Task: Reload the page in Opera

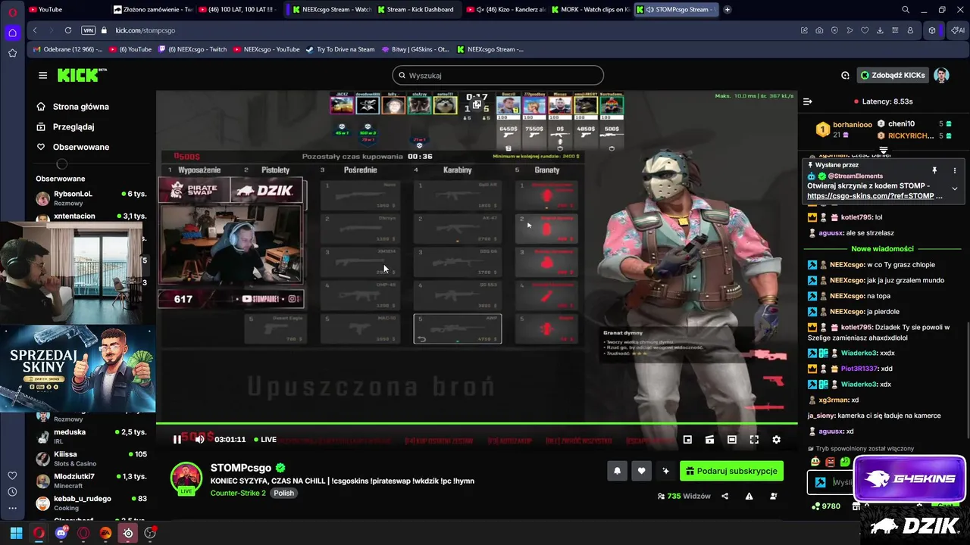Action: coord(68,30)
